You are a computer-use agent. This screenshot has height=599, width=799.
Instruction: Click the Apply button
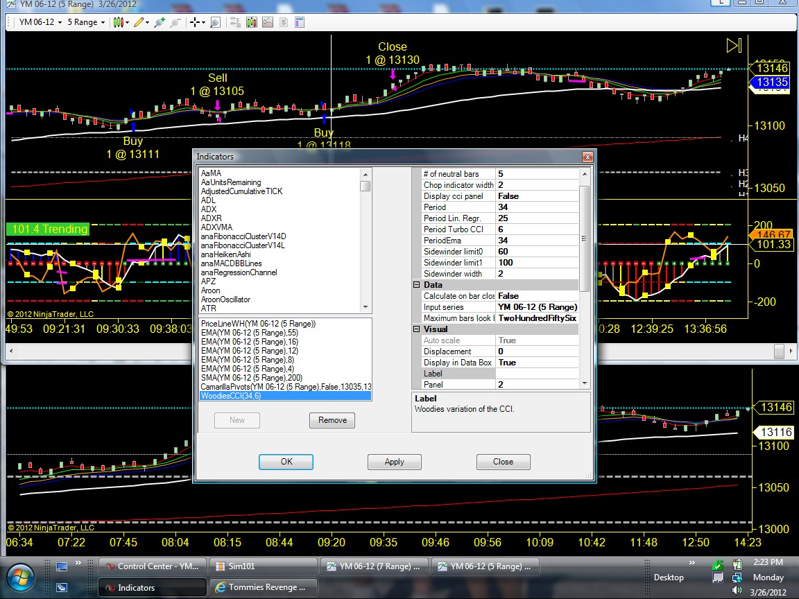tap(395, 462)
